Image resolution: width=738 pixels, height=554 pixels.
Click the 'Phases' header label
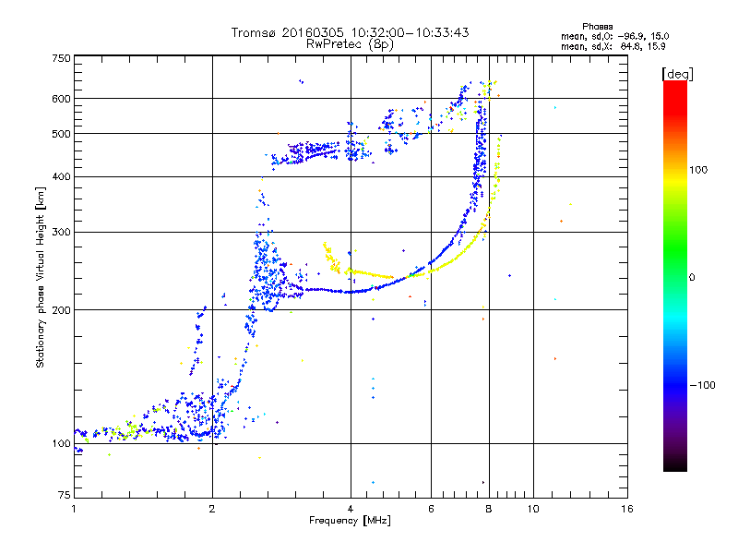pyautogui.click(x=597, y=27)
